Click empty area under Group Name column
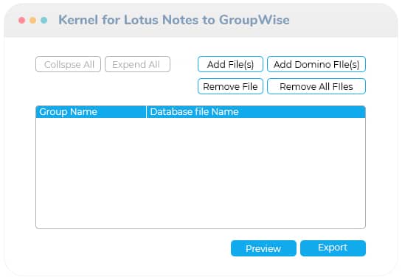402x280 pixels. [x=91, y=173]
